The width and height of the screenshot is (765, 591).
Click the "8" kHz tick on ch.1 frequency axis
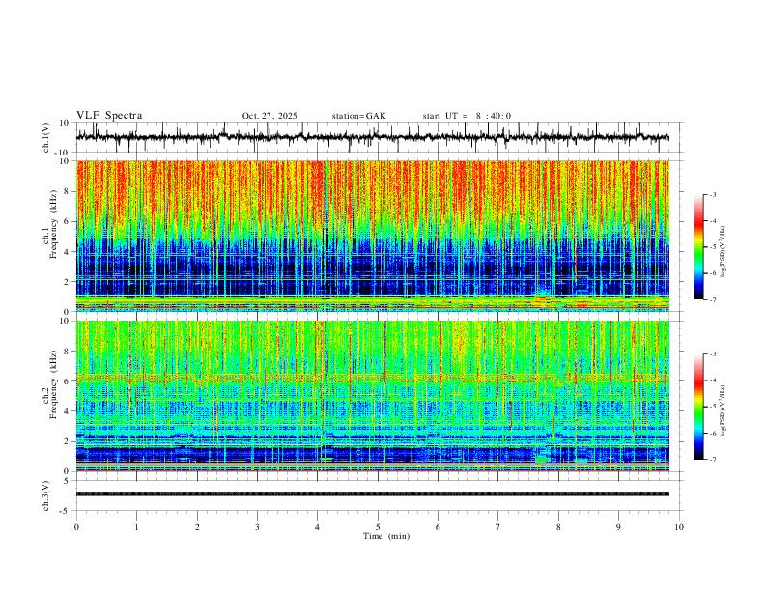click(68, 191)
